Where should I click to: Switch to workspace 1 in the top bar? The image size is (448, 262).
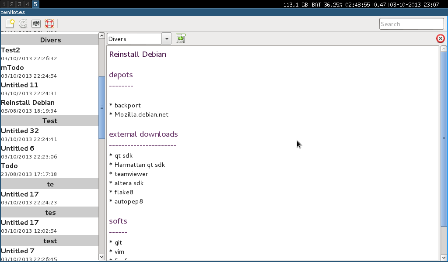coord(4,4)
